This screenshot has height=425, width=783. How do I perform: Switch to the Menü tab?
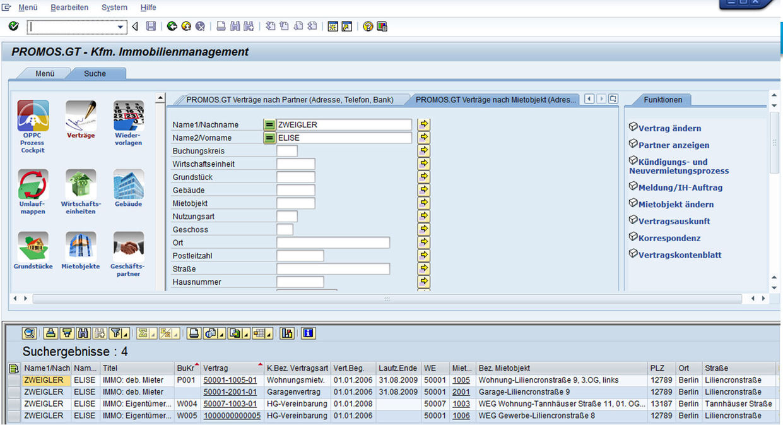click(x=45, y=73)
